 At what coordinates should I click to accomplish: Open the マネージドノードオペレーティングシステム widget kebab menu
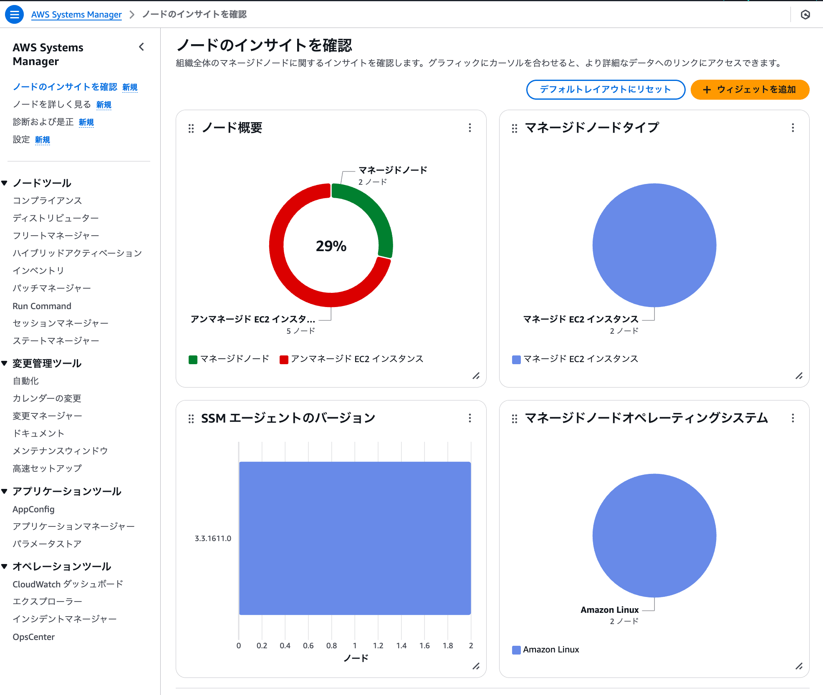pos(793,418)
